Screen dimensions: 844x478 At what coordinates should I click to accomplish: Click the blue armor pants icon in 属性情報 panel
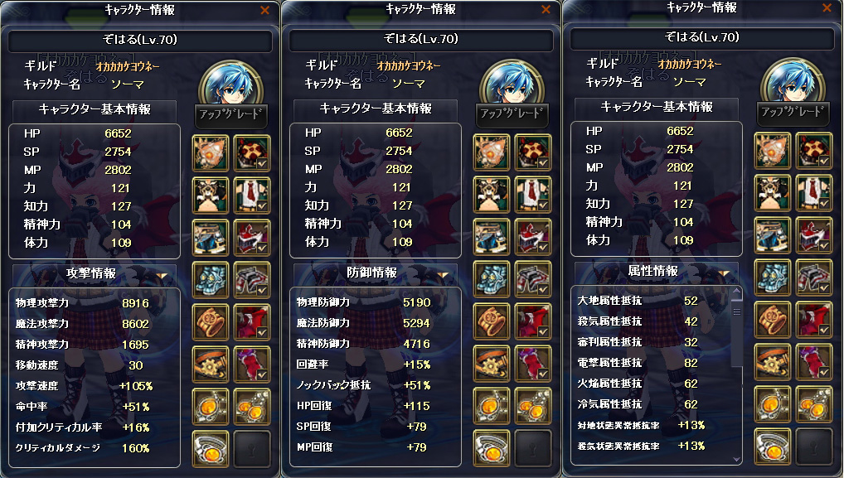coord(773,235)
